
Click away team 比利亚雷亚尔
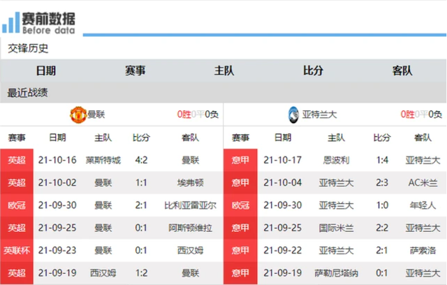click(x=191, y=205)
